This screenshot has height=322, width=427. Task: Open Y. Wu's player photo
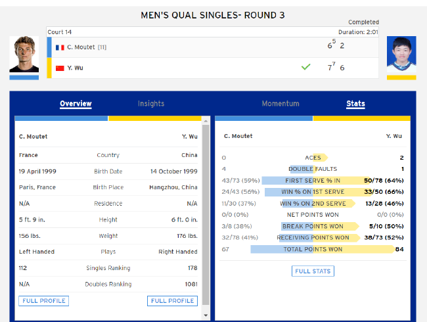point(401,55)
